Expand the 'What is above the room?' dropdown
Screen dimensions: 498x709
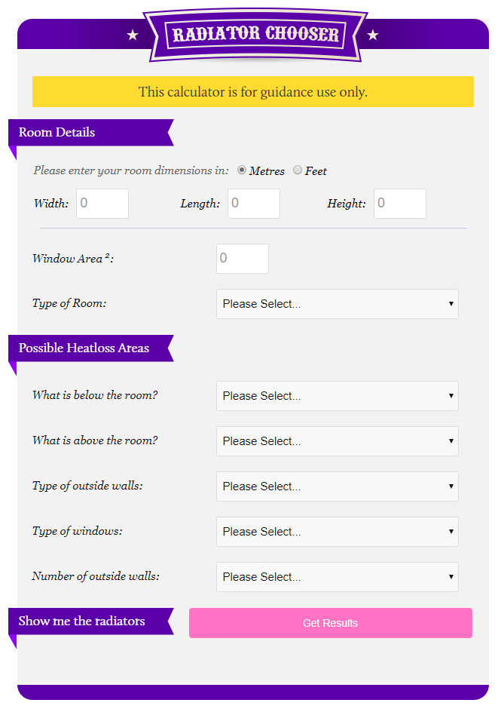pyautogui.click(x=337, y=440)
